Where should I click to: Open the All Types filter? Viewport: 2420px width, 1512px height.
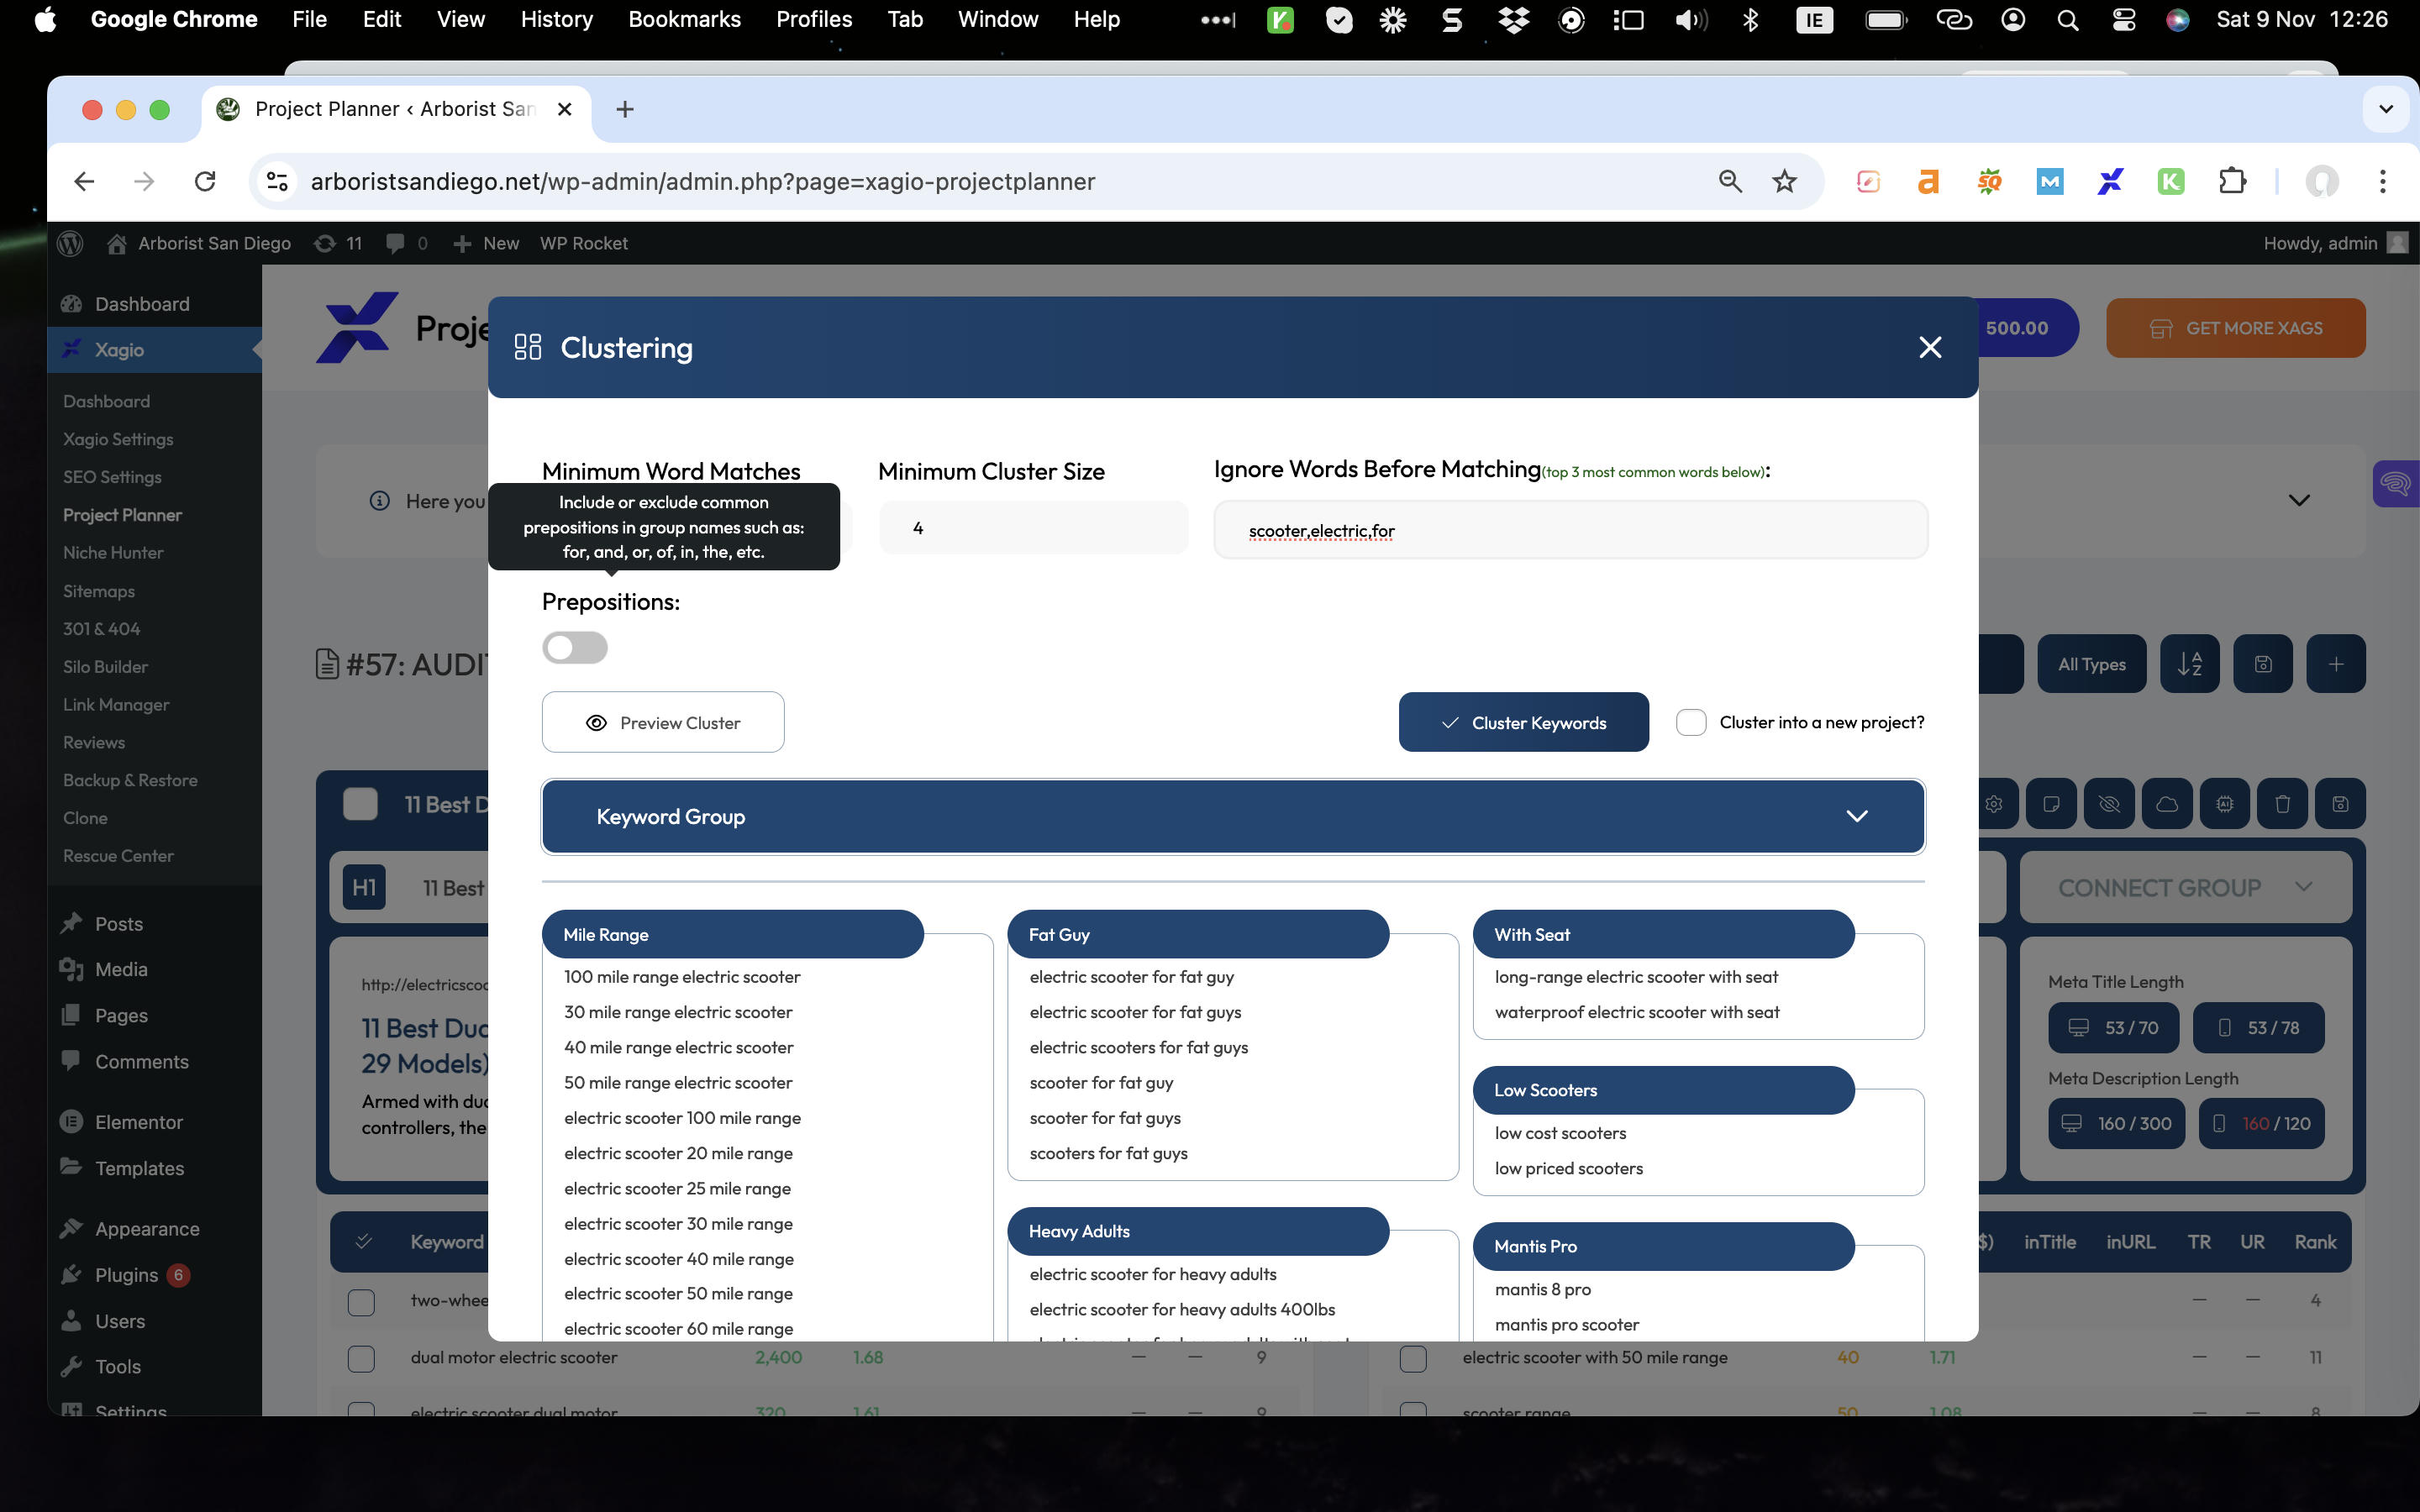(x=2092, y=664)
